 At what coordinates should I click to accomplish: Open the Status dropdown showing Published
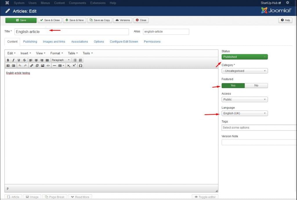tap(245, 57)
